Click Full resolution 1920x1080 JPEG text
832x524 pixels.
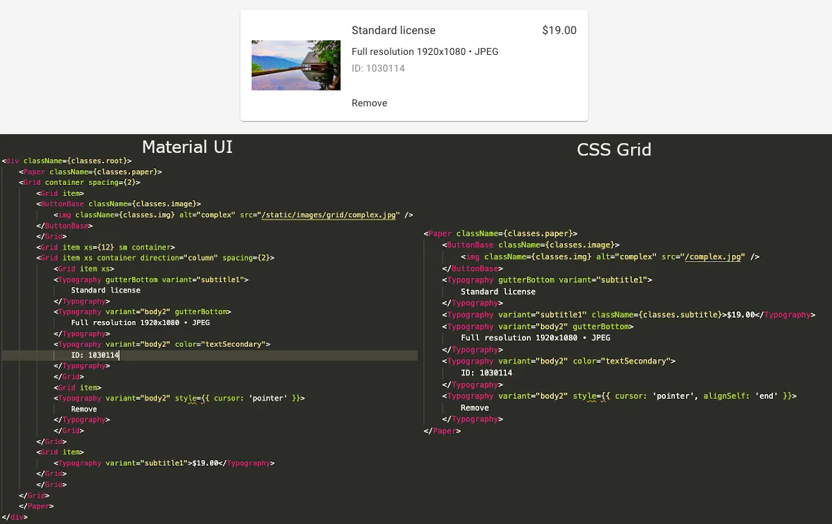point(425,51)
